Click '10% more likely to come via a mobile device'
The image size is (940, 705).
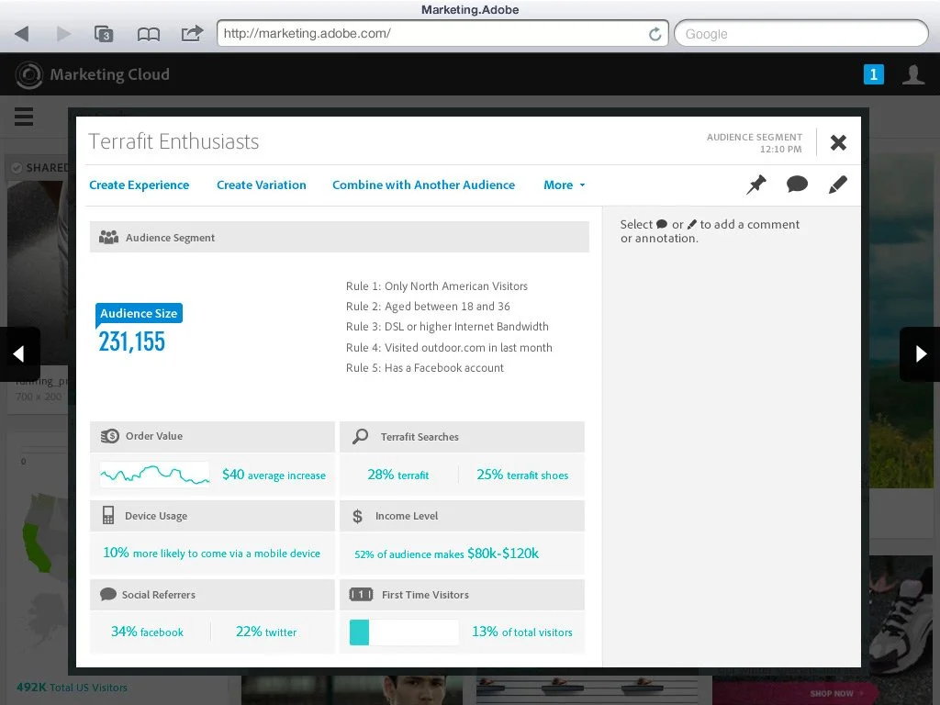point(212,553)
